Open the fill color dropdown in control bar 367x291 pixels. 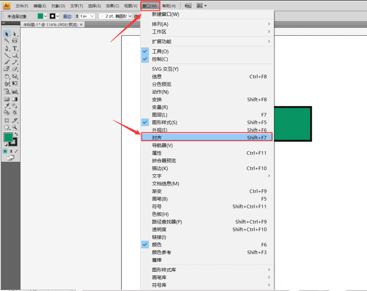(x=46, y=16)
